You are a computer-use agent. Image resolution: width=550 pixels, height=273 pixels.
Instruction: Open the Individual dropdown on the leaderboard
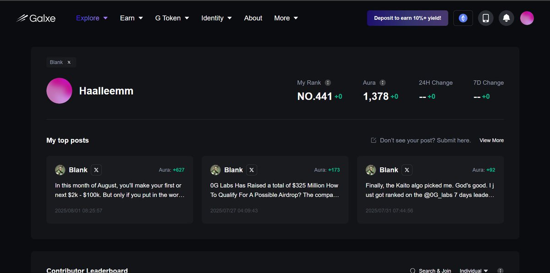click(x=473, y=271)
